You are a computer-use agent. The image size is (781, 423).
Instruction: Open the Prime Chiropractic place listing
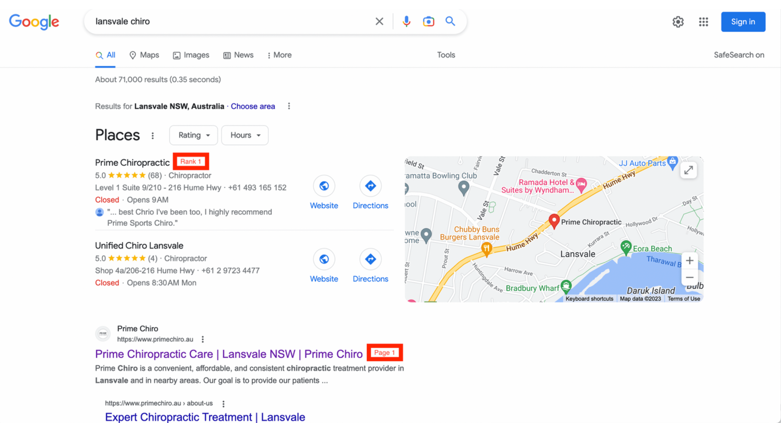(x=132, y=163)
